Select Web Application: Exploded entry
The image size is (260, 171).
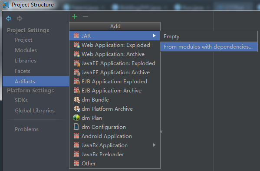pyautogui.click(x=115, y=45)
